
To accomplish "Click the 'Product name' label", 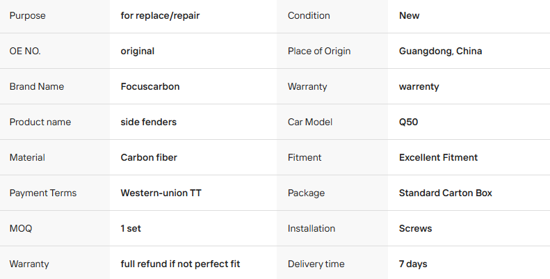I will tap(40, 122).
